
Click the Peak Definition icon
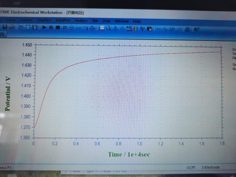[x=122, y=28]
